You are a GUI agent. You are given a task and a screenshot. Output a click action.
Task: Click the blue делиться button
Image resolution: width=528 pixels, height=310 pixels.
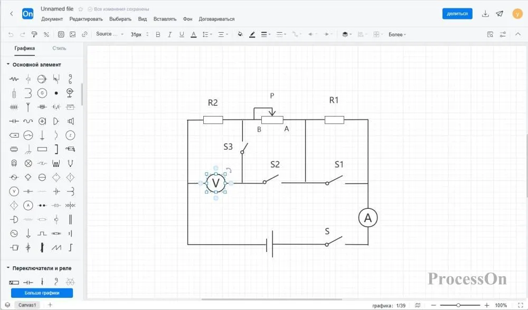pyautogui.click(x=457, y=14)
